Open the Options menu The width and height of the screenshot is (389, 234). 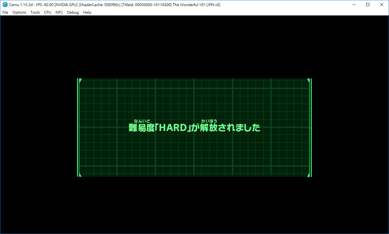tap(19, 12)
